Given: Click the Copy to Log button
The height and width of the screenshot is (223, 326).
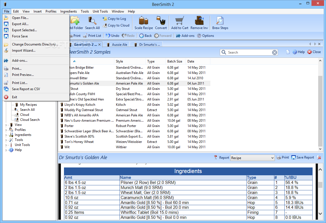Looking at the screenshot, I should 114,19.
